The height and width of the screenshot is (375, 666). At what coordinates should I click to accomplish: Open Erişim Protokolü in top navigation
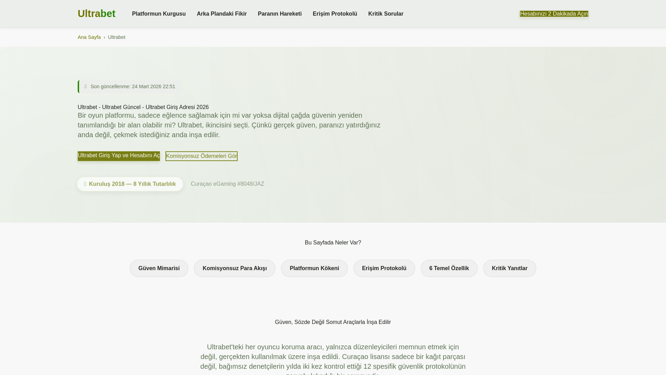(335, 14)
